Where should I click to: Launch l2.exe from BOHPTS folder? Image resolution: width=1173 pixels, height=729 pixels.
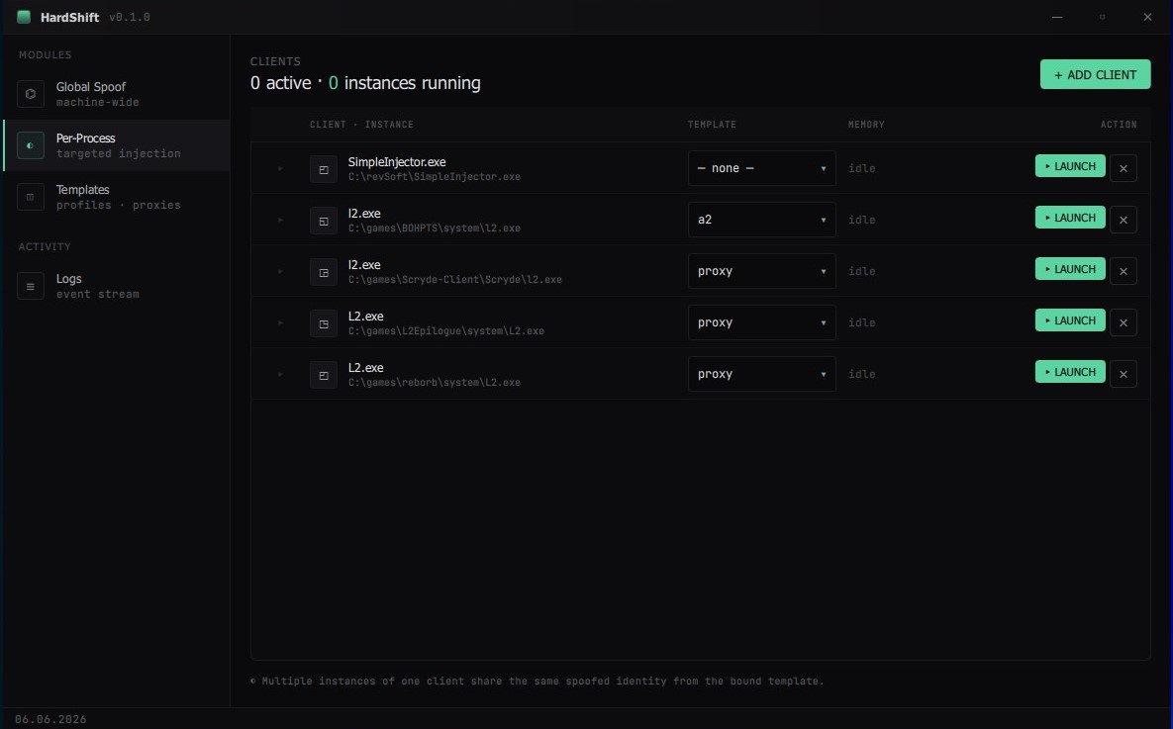tap(1070, 218)
